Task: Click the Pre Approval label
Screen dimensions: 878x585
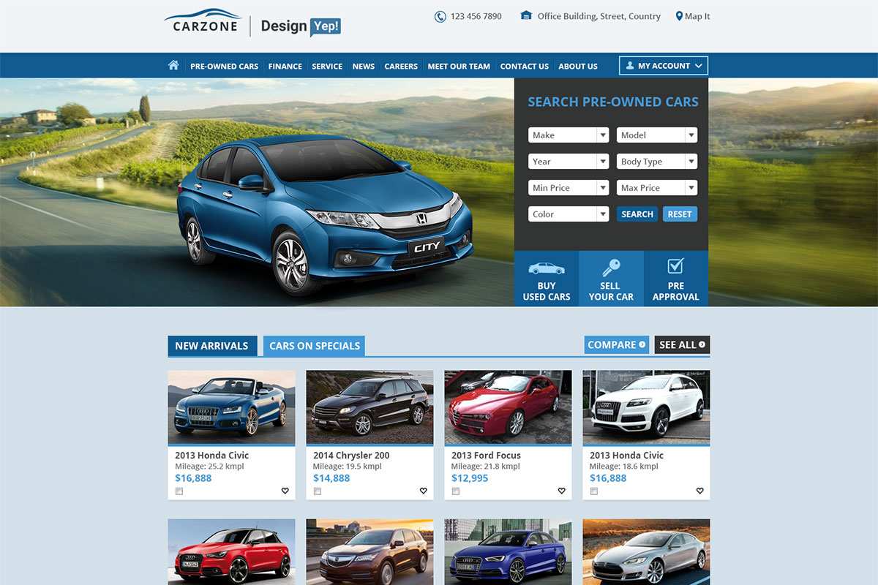Action: point(676,291)
